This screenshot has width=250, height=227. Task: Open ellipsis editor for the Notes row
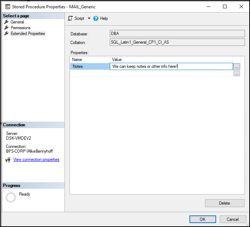point(237,66)
